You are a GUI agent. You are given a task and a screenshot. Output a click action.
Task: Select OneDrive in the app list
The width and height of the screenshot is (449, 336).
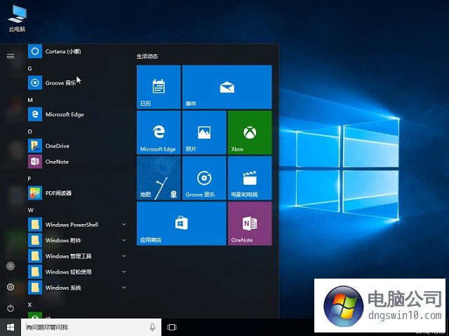click(57, 146)
